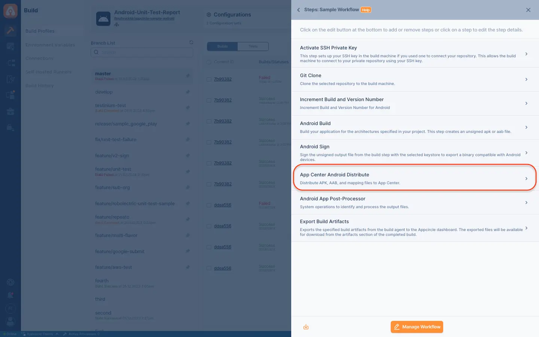539x337 pixels.
Task: Click the pin icon on the master branch
Action: tap(188, 76)
